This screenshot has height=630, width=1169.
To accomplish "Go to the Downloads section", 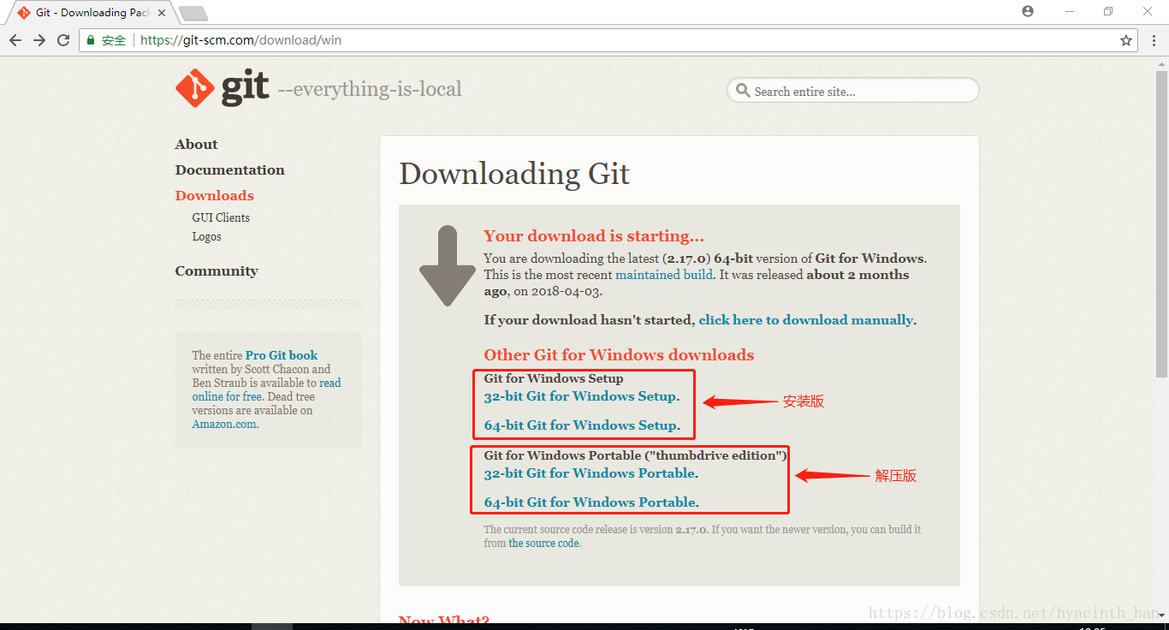I will 214,195.
